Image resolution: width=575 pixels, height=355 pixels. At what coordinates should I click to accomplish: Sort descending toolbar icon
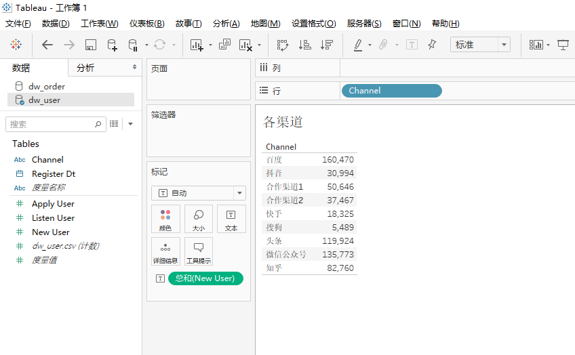click(x=326, y=45)
